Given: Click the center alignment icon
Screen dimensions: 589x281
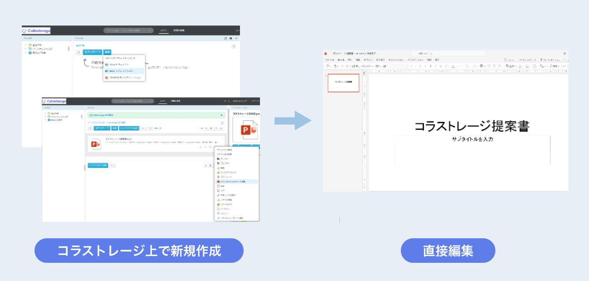Looking at the screenshot, I should pos(482,65).
